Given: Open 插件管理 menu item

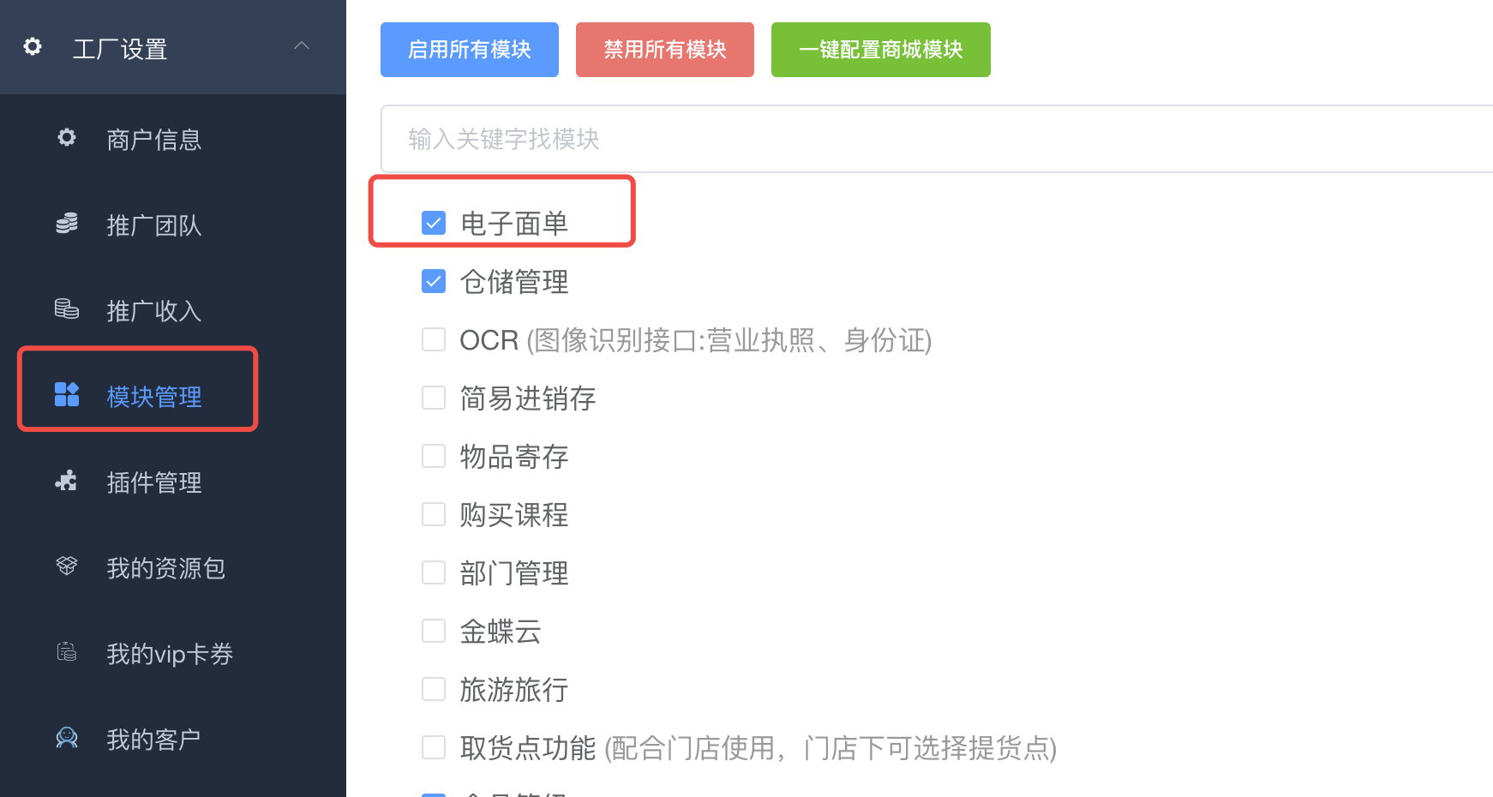Looking at the screenshot, I should click(154, 482).
